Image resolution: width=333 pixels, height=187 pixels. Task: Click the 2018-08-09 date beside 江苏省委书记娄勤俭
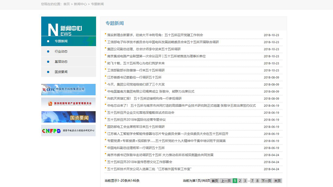pyautogui.click(x=272, y=77)
